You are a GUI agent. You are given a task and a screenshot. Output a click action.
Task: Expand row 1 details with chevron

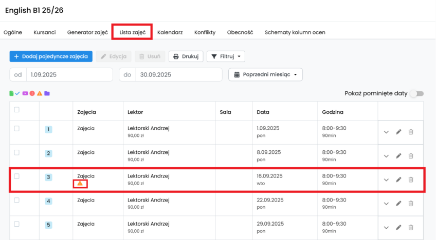387,132
